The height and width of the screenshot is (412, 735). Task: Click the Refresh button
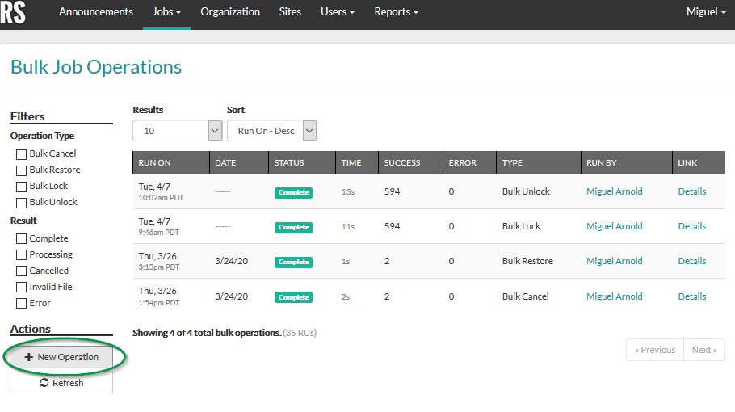(61, 383)
